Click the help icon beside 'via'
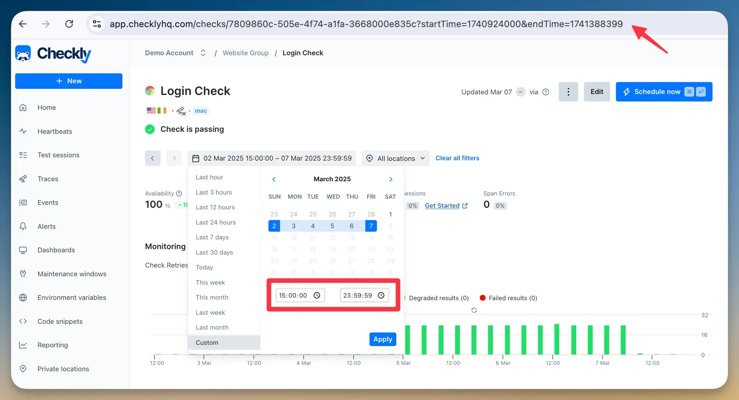739x400 pixels. tap(546, 92)
